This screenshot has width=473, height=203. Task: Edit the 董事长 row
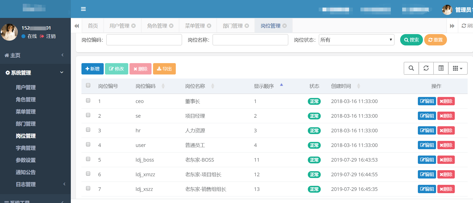(427, 101)
